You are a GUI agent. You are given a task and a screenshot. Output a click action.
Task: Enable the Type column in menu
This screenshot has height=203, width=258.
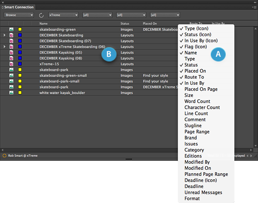click(206, 59)
